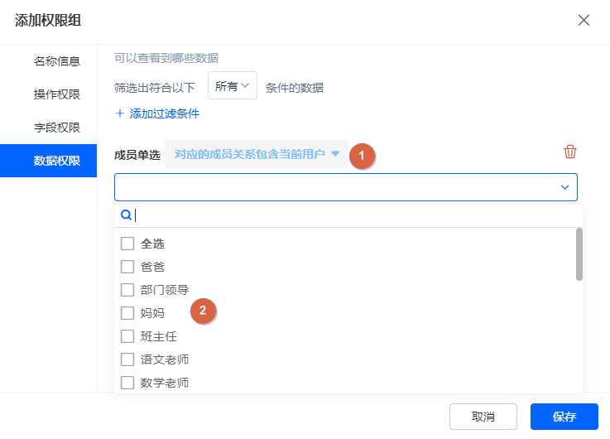Tick the 全选 checkbox
Image resolution: width=610 pixels, height=439 pixels.
pyautogui.click(x=127, y=244)
